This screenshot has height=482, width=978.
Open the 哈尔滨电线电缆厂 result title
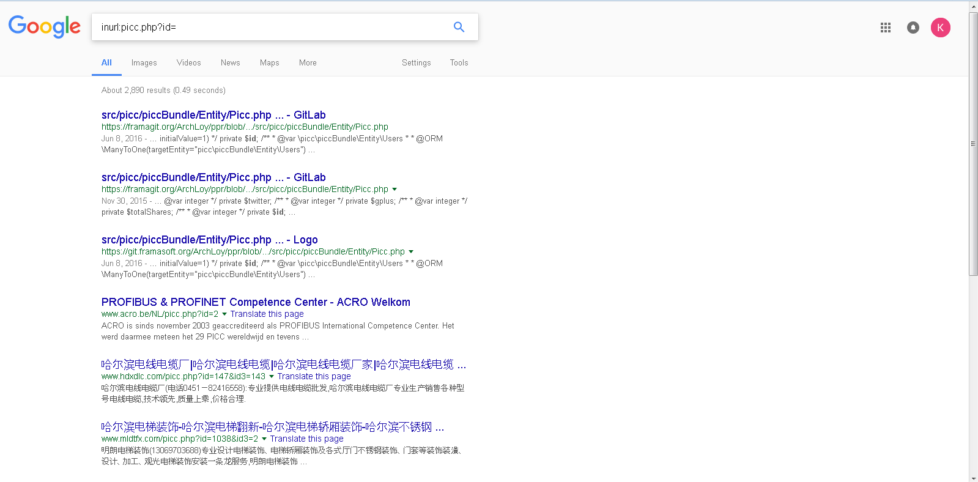click(284, 365)
